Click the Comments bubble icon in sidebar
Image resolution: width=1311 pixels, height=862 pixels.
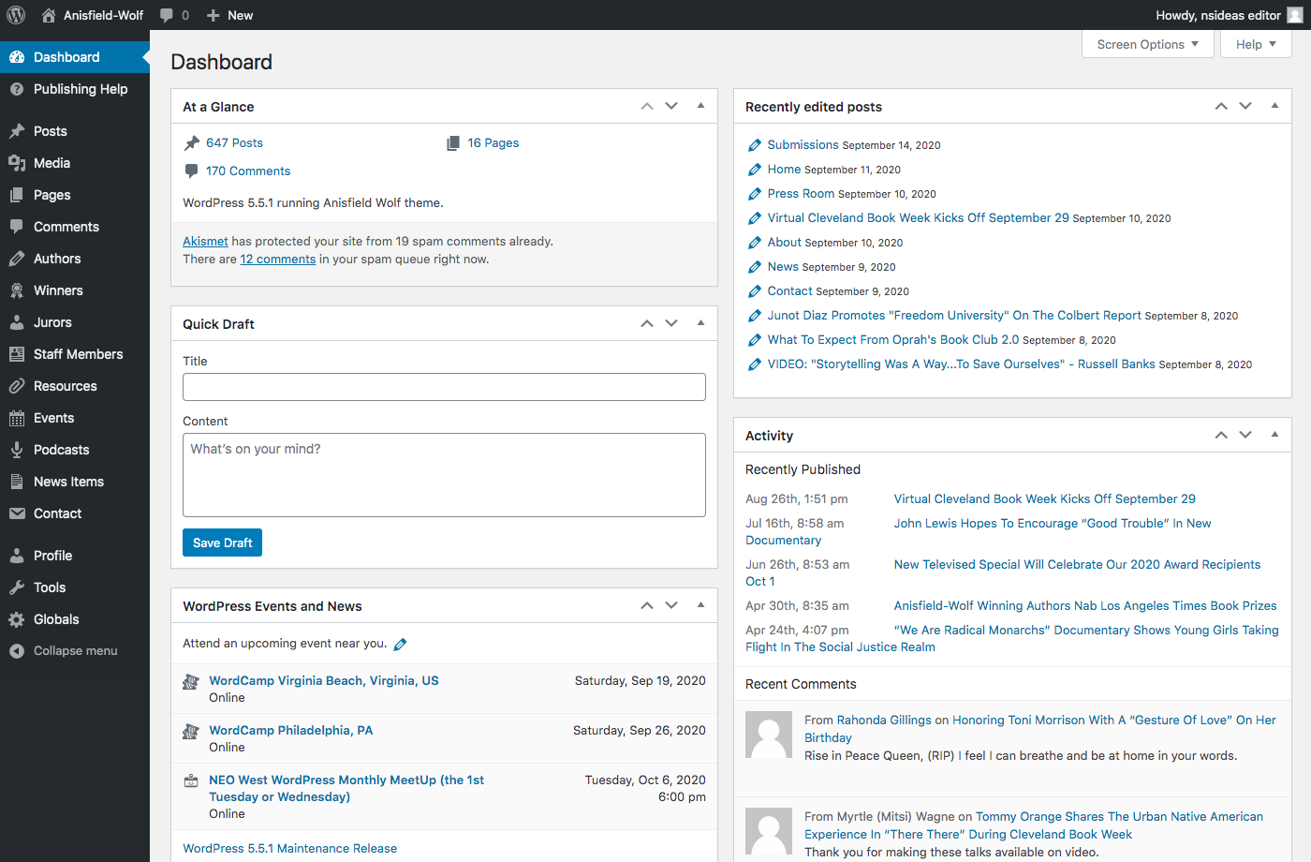pyautogui.click(x=17, y=227)
